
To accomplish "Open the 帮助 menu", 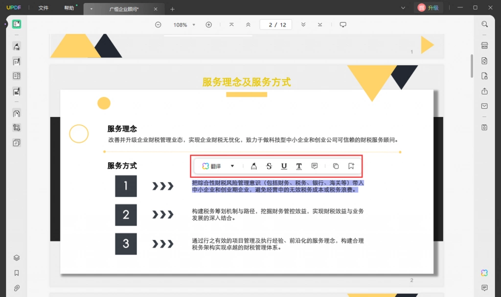I will 69,8.
